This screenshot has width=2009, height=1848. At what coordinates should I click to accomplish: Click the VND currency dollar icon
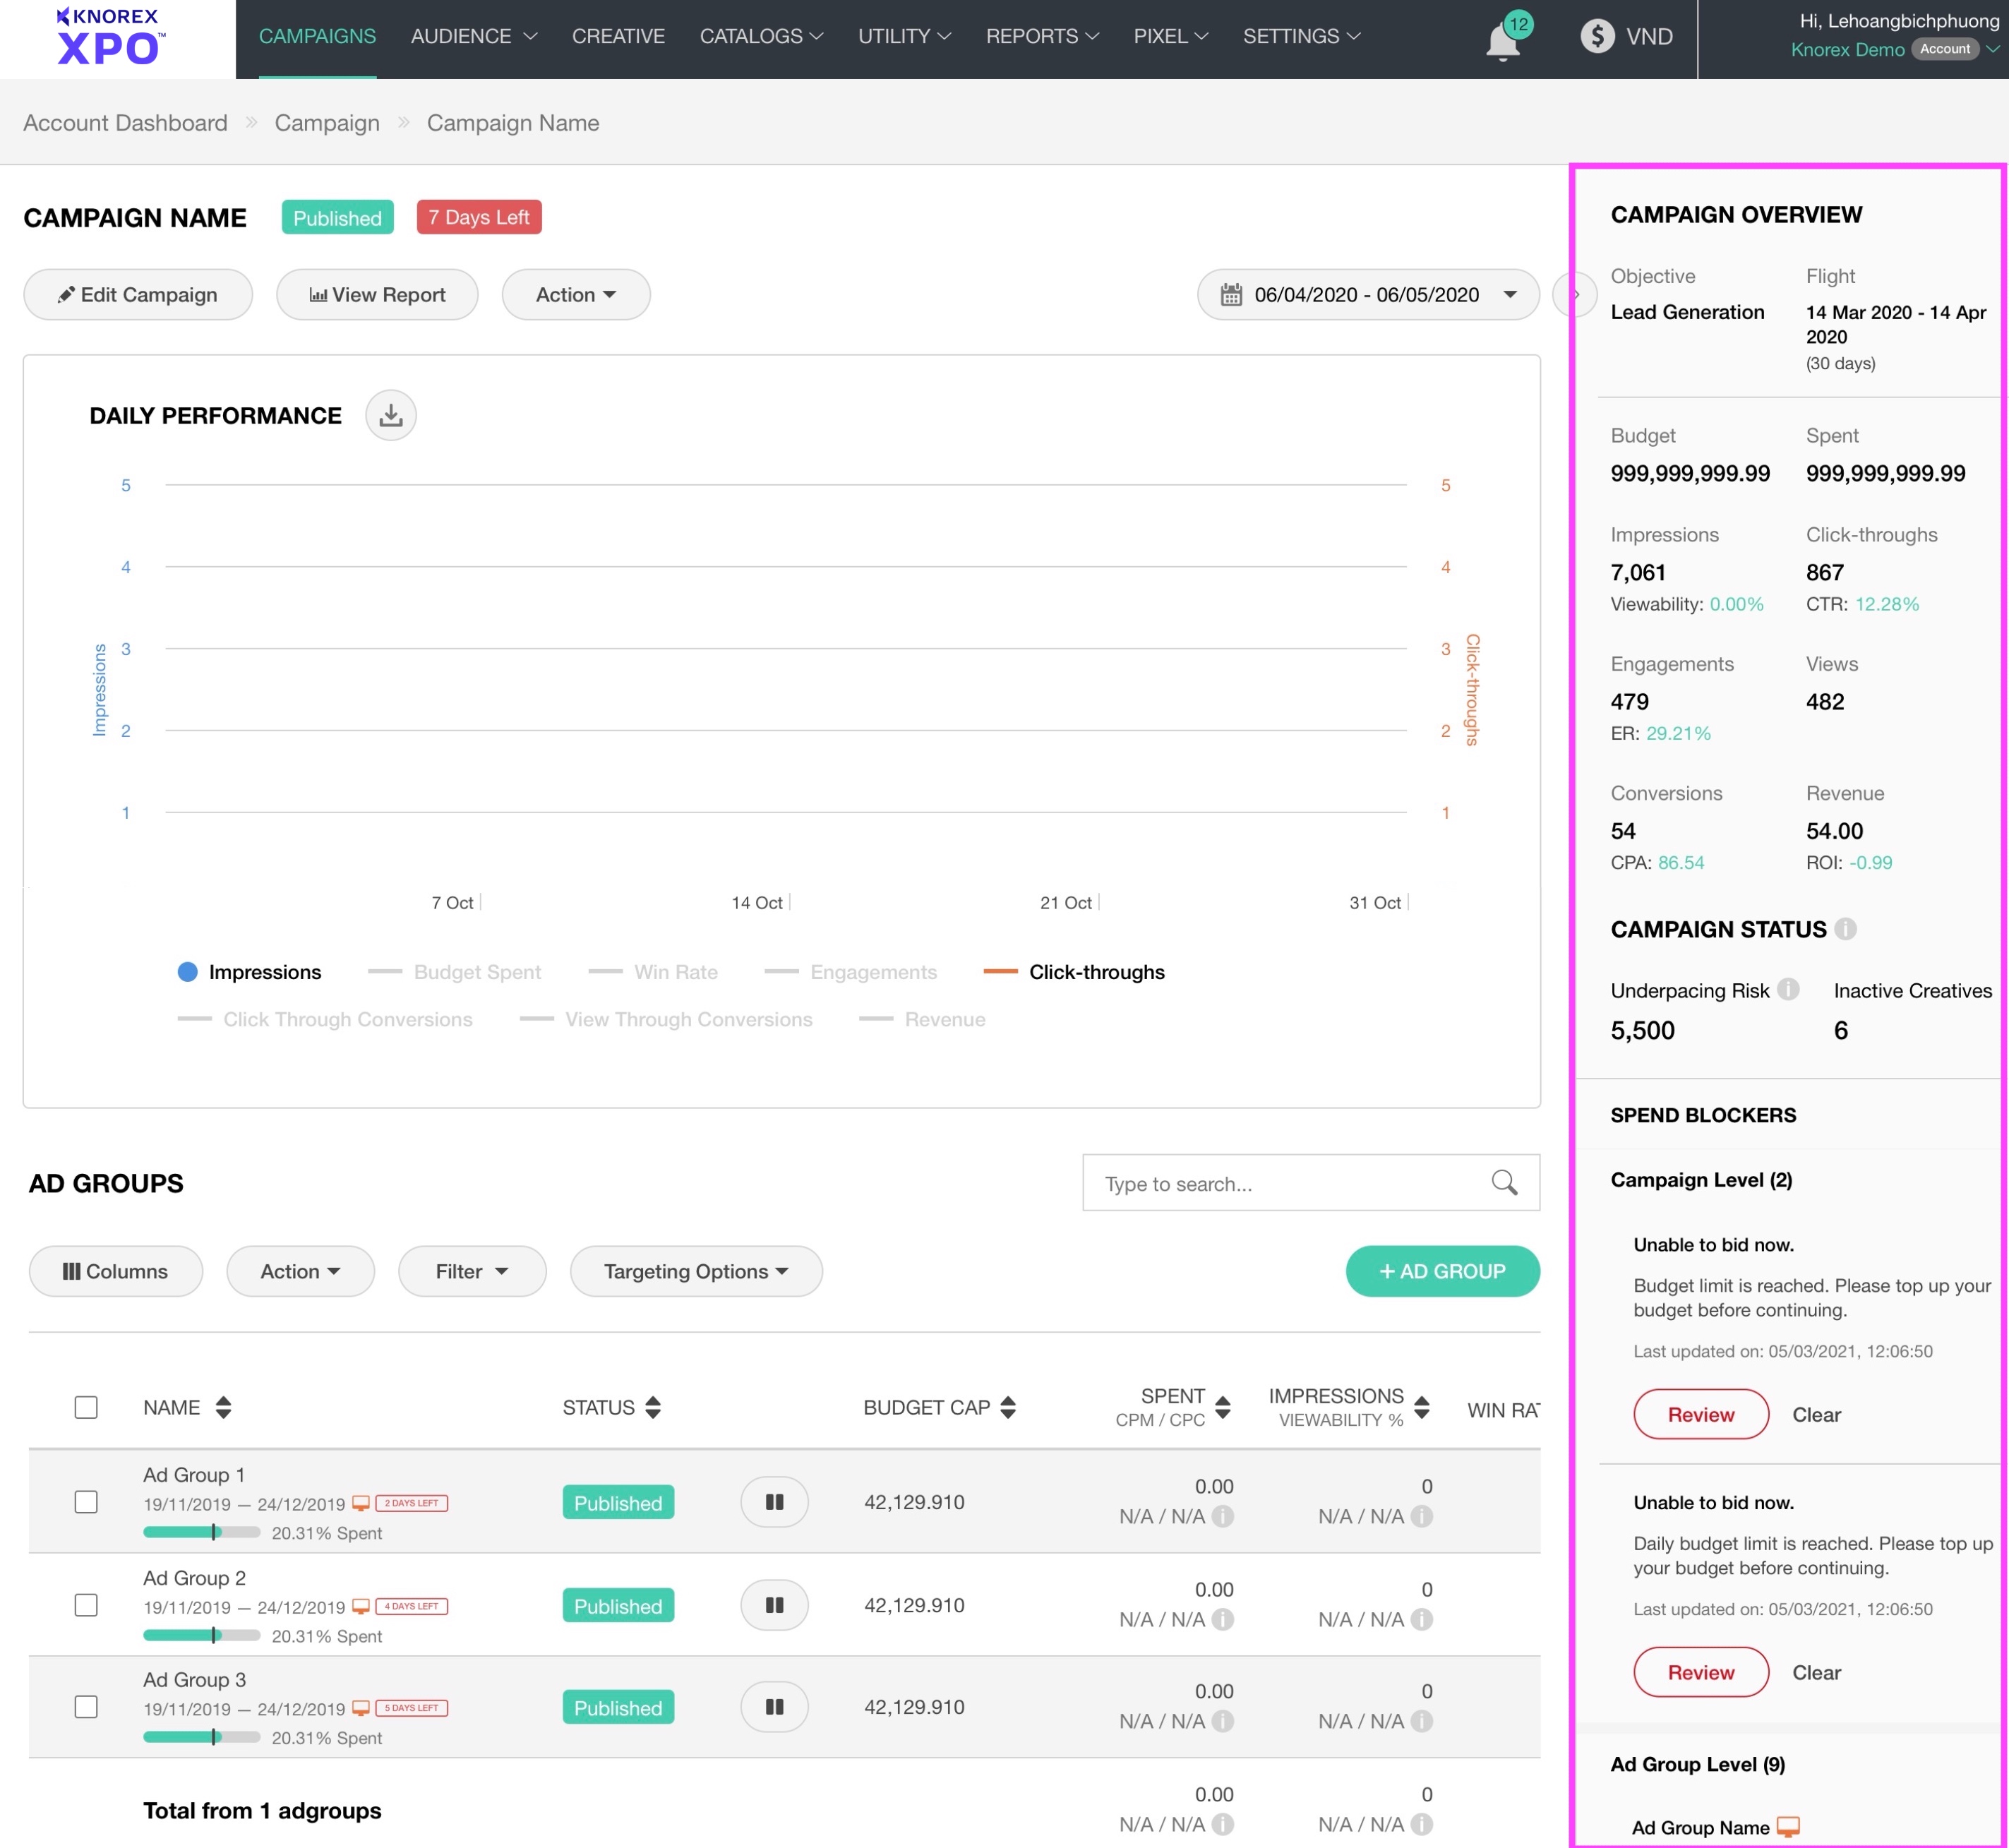(x=1597, y=36)
